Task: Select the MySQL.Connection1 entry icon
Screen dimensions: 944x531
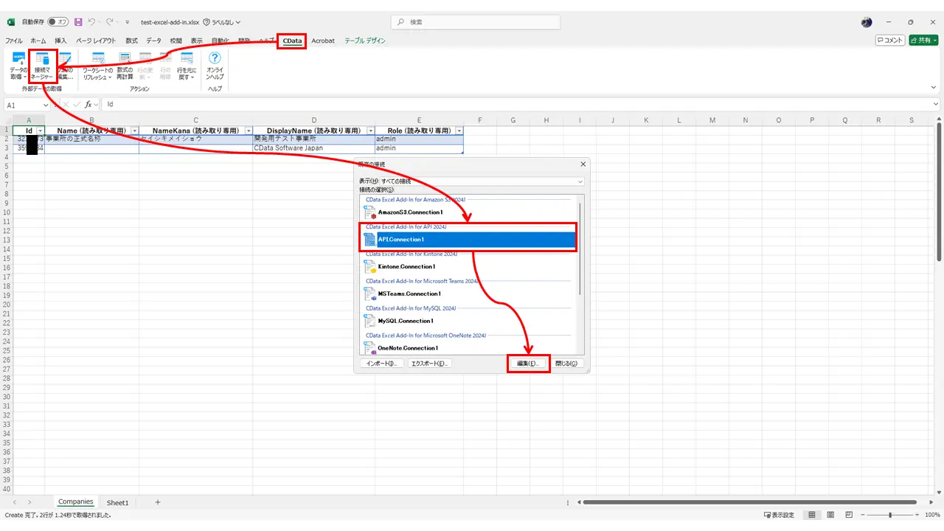Action: [371, 321]
